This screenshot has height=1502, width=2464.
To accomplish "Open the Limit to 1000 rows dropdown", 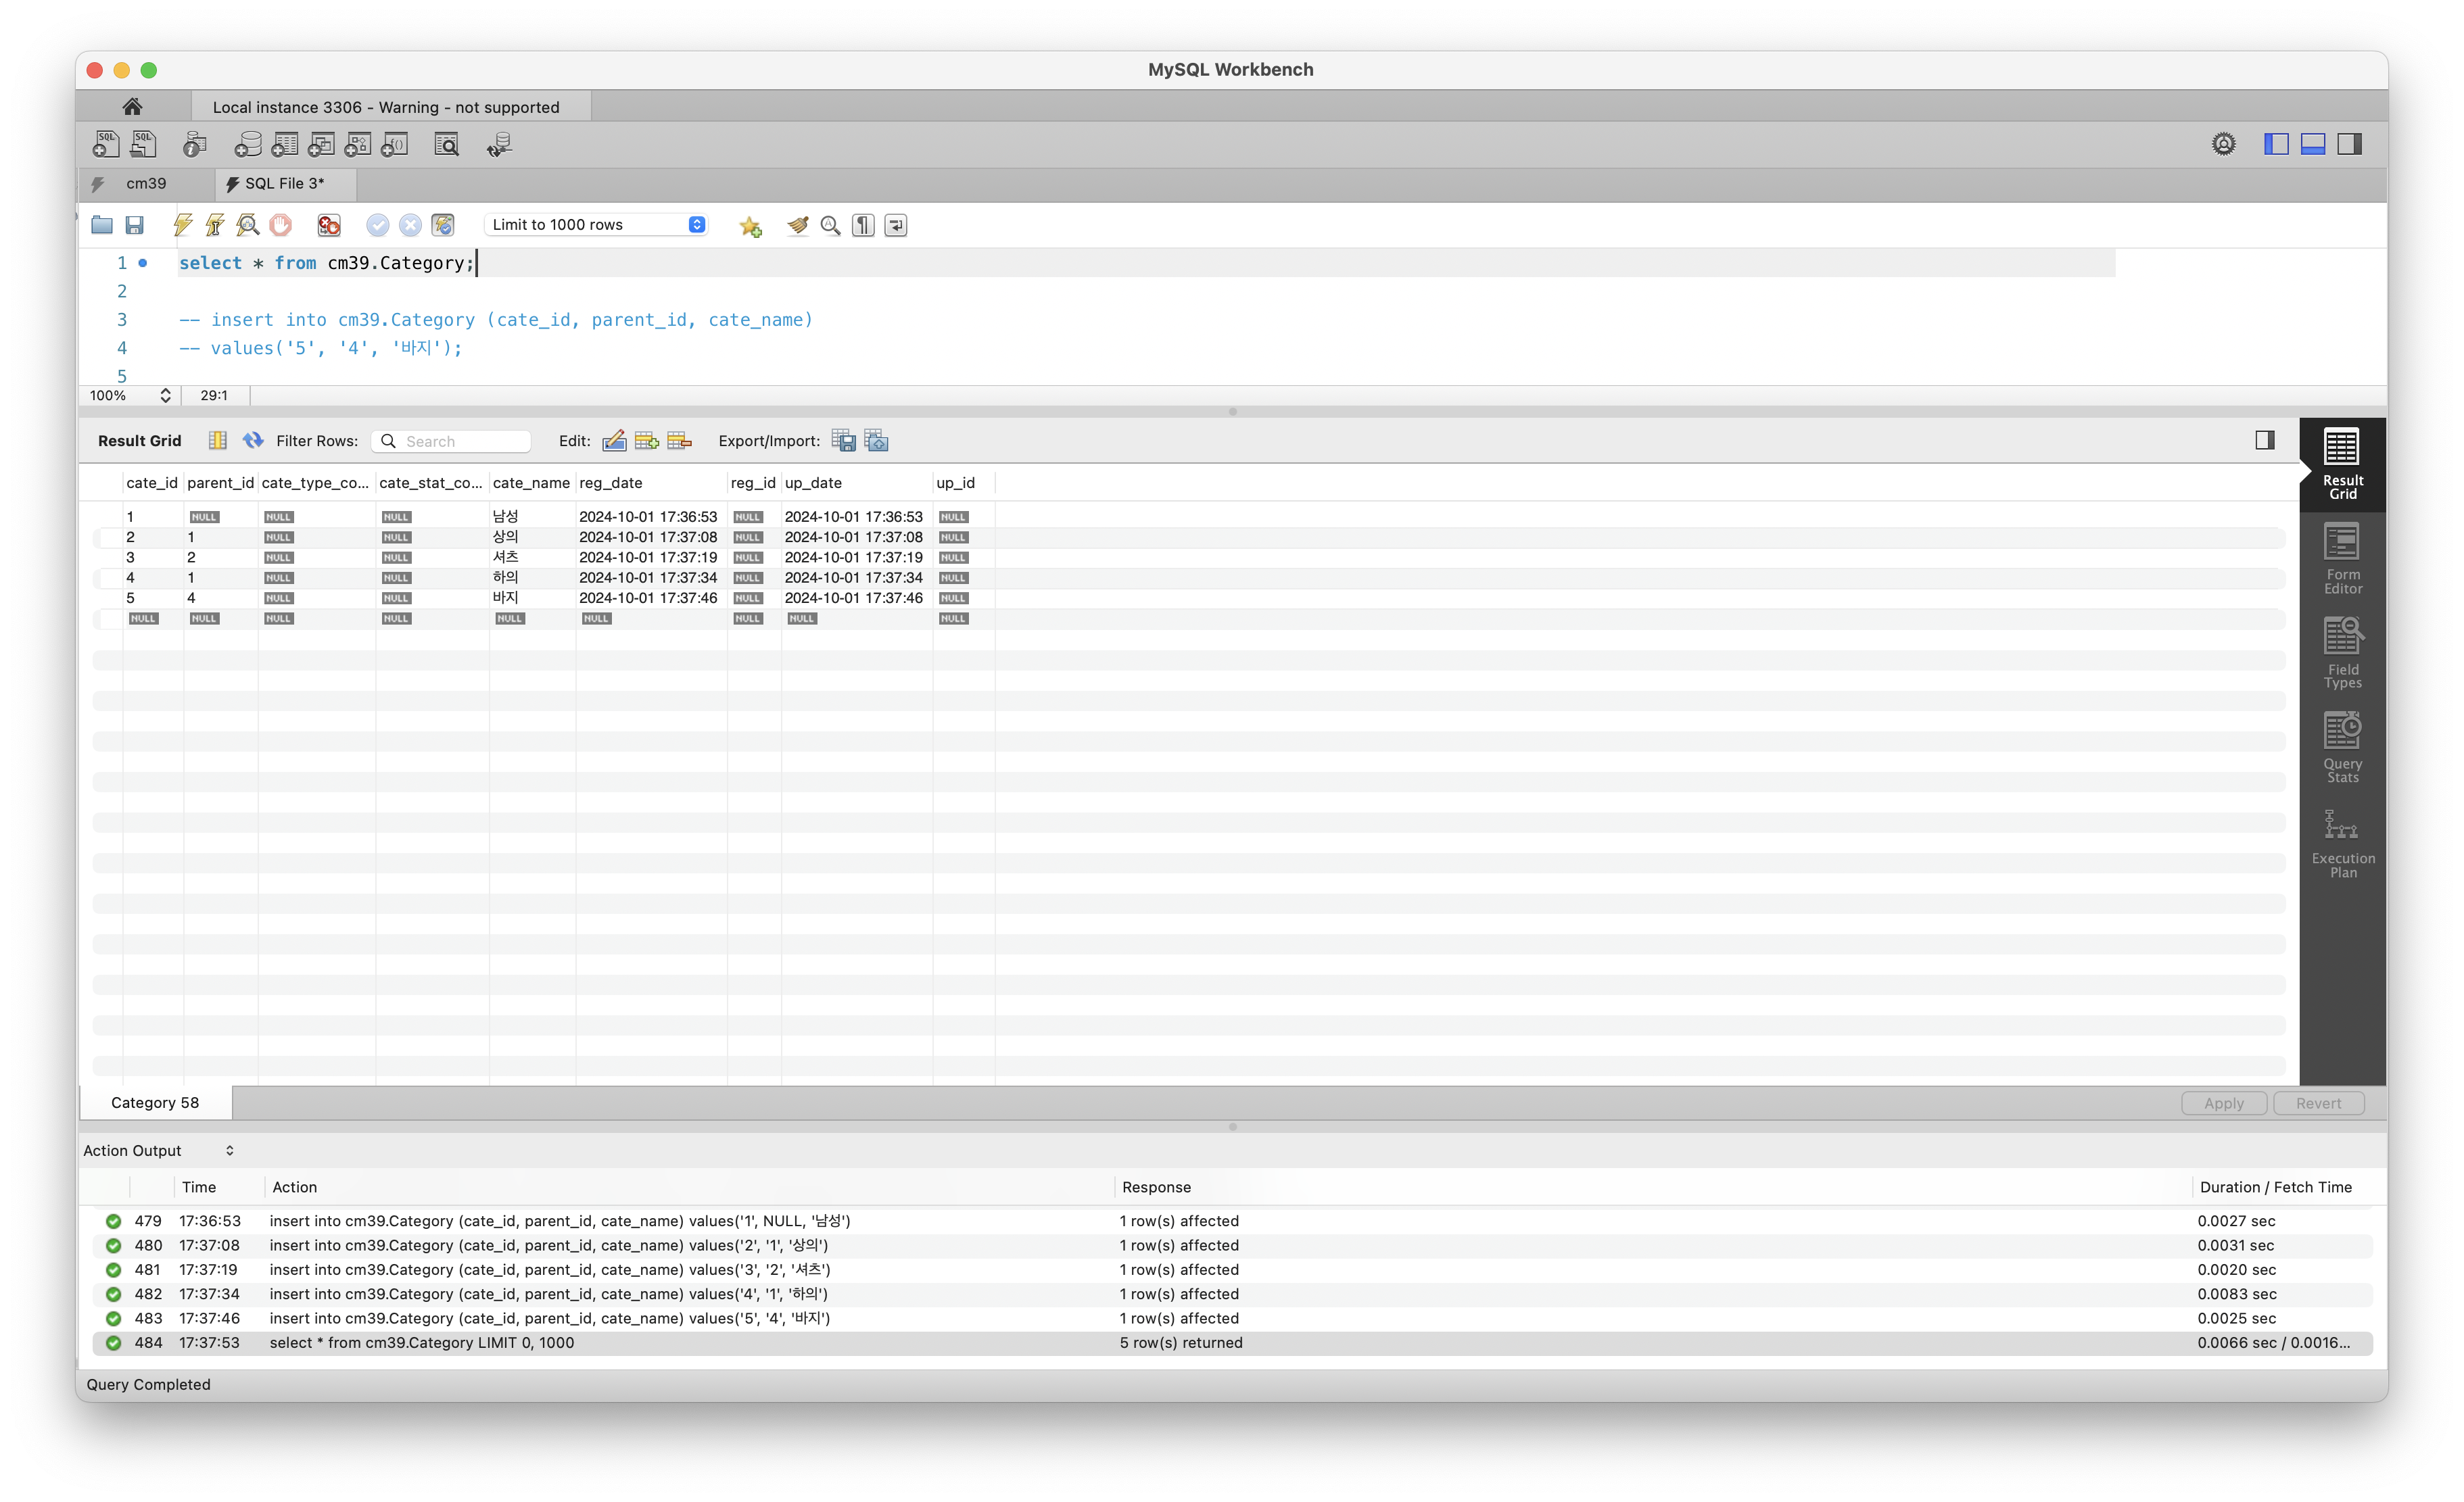I will (597, 225).
